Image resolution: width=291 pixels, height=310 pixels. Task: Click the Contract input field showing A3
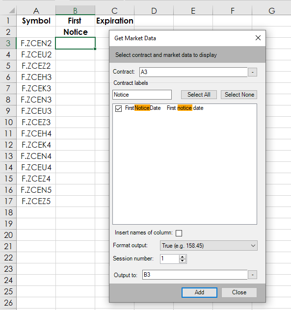pos(193,72)
